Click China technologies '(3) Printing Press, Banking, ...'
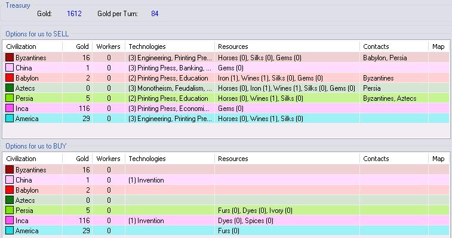The height and width of the screenshot is (238, 452). click(x=170, y=68)
